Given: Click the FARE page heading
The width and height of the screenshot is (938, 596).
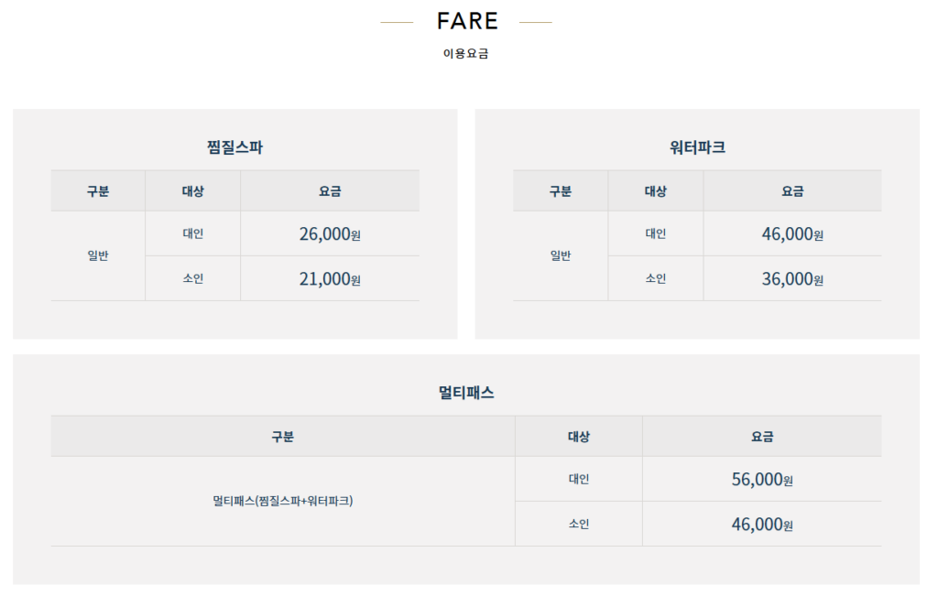Looking at the screenshot, I should click(467, 21).
